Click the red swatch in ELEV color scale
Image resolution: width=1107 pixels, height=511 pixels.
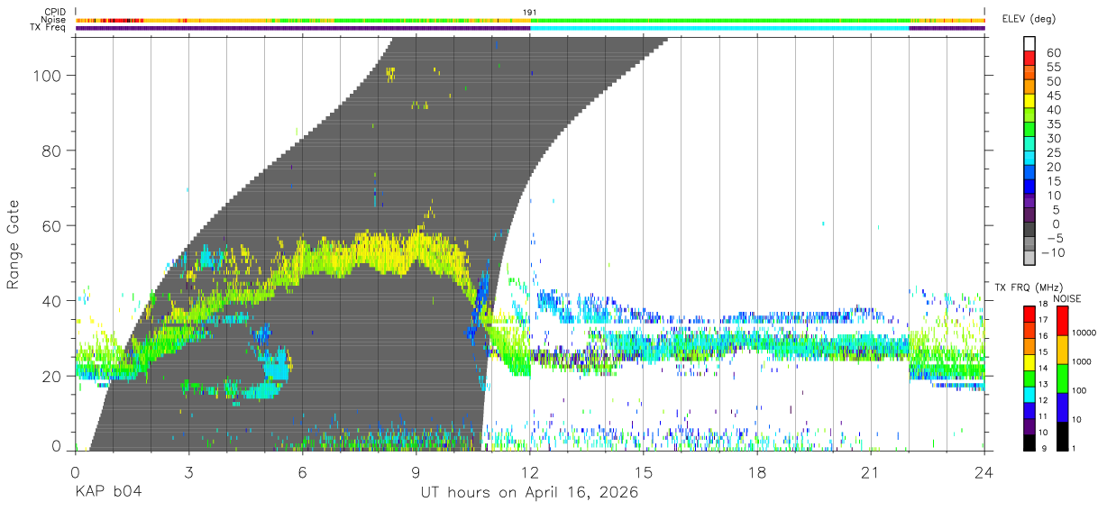tap(1029, 59)
